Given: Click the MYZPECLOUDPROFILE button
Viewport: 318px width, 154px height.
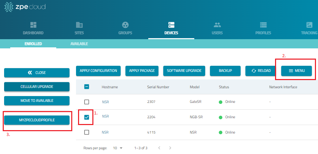Looking at the screenshot, I should [x=37, y=120].
